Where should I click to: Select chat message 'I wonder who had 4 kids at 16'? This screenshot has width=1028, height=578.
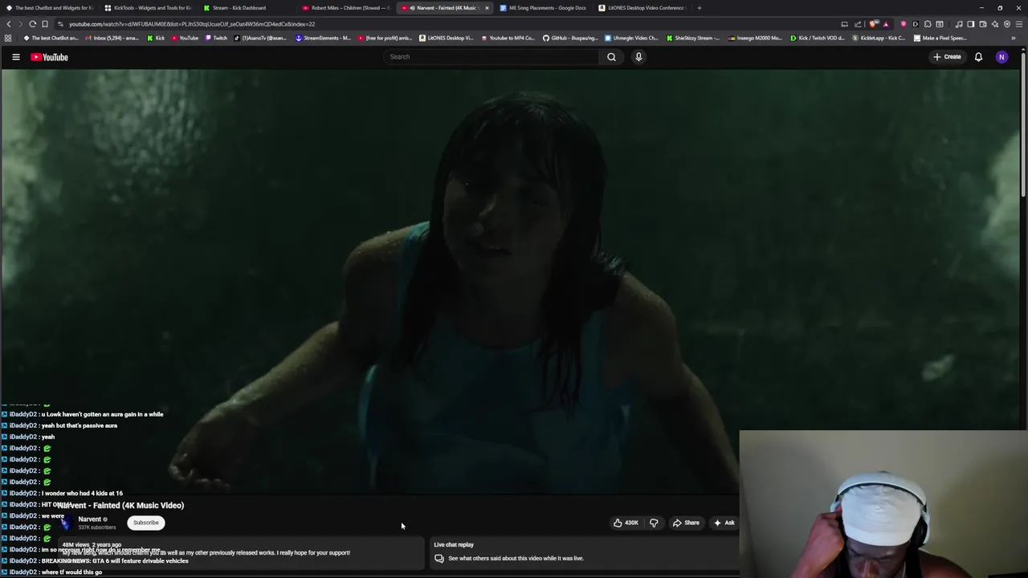point(82,494)
